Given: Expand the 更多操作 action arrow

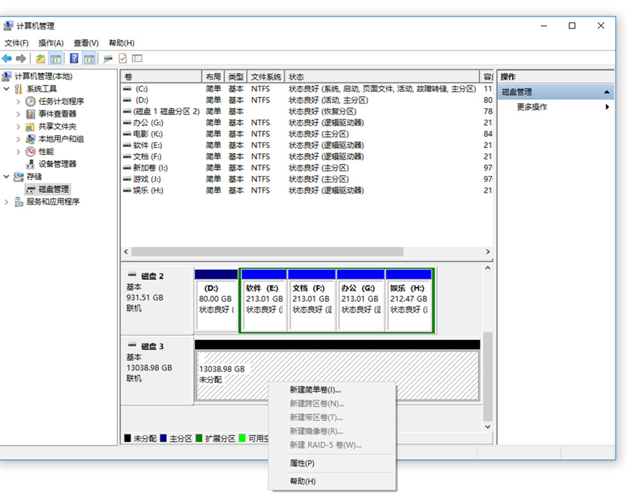Looking at the screenshot, I should tap(608, 107).
